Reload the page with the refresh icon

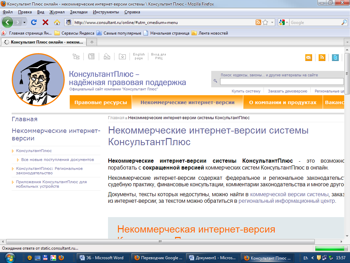(34, 22)
